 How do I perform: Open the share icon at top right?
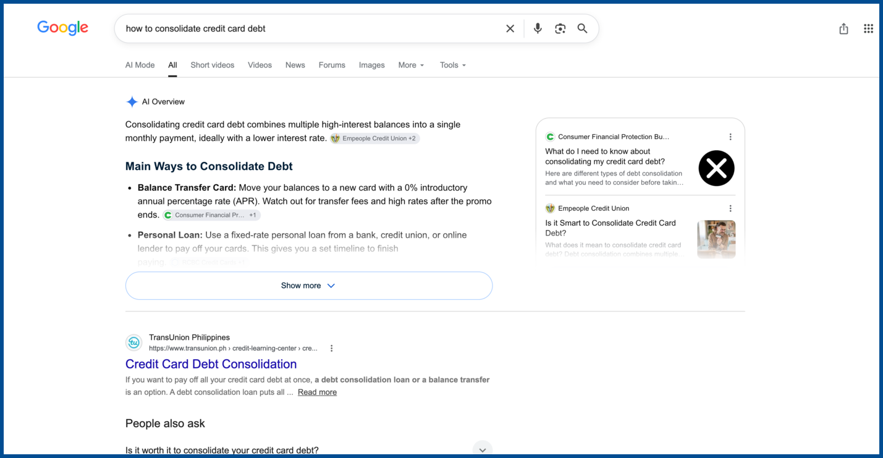843,28
